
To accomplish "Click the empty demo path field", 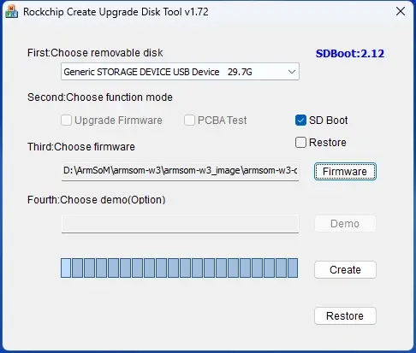I will click(180, 224).
